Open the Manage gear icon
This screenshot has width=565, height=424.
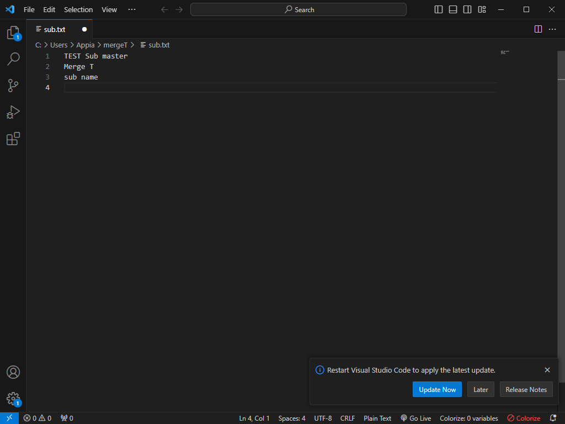[13, 399]
